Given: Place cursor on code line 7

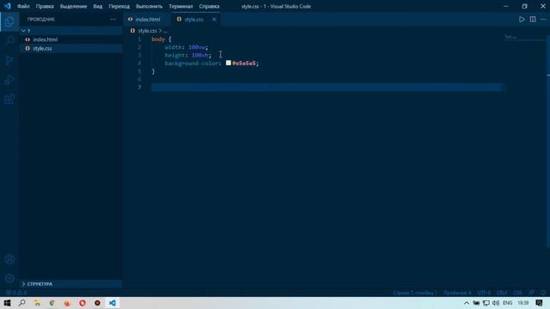Looking at the screenshot, I should (x=327, y=88).
